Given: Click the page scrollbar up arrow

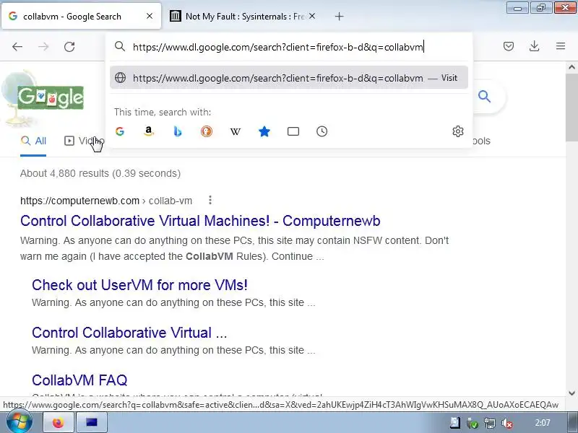Looking at the screenshot, I should pyautogui.click(x=571, y=67).
